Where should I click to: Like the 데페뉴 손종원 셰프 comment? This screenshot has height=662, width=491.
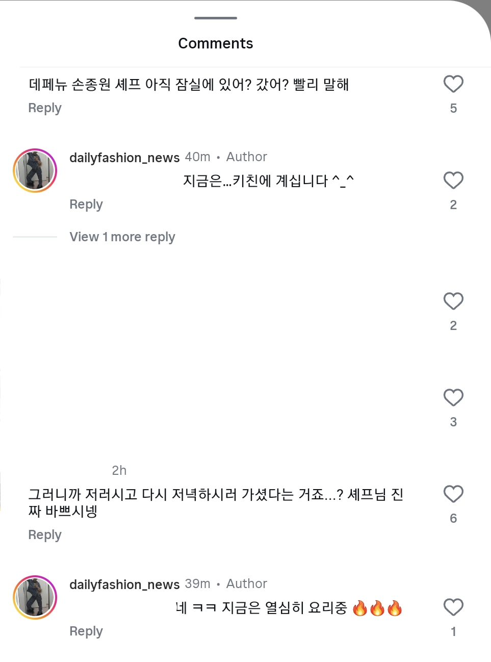(x=453, y=84)
